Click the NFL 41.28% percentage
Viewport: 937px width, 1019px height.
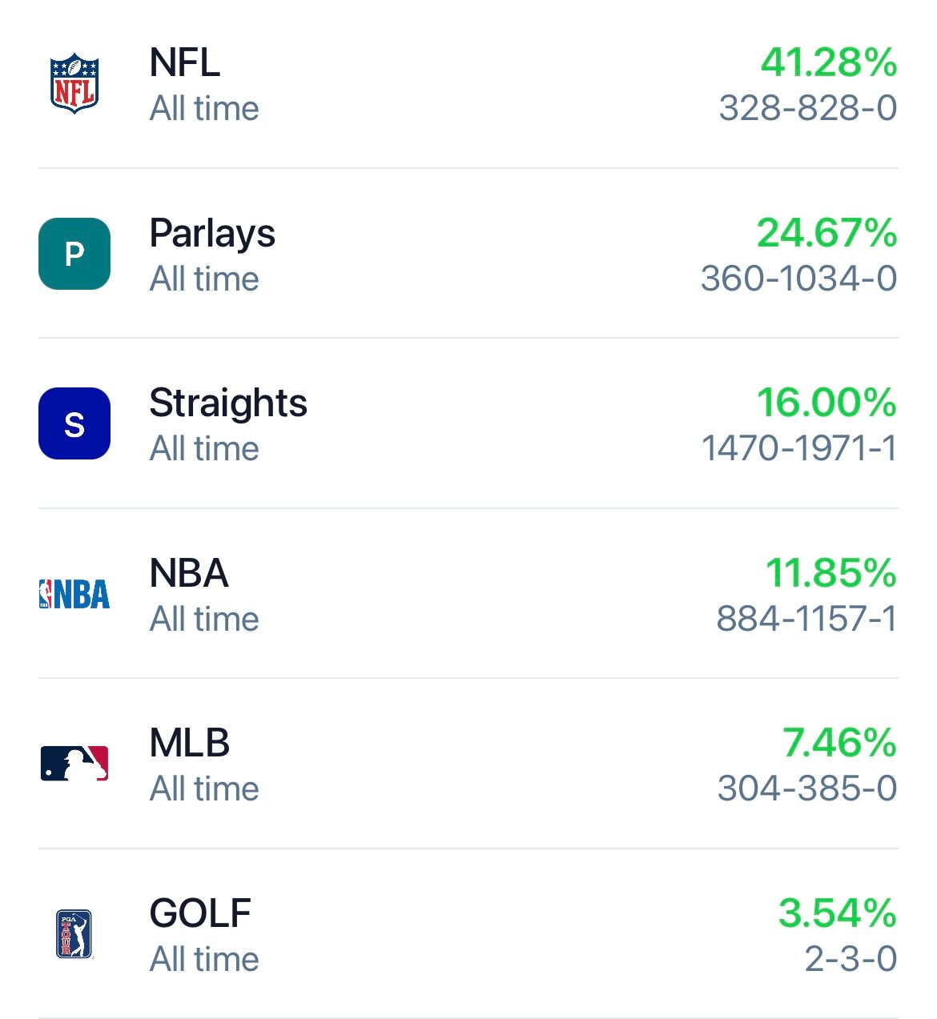tap(829, 62)
